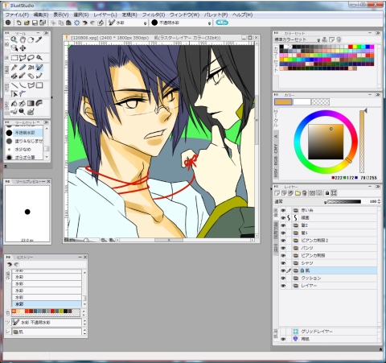This screenshot has height=363, width=386.
Task: Click the Redo arrow in main toolbar
Action: 92,23
